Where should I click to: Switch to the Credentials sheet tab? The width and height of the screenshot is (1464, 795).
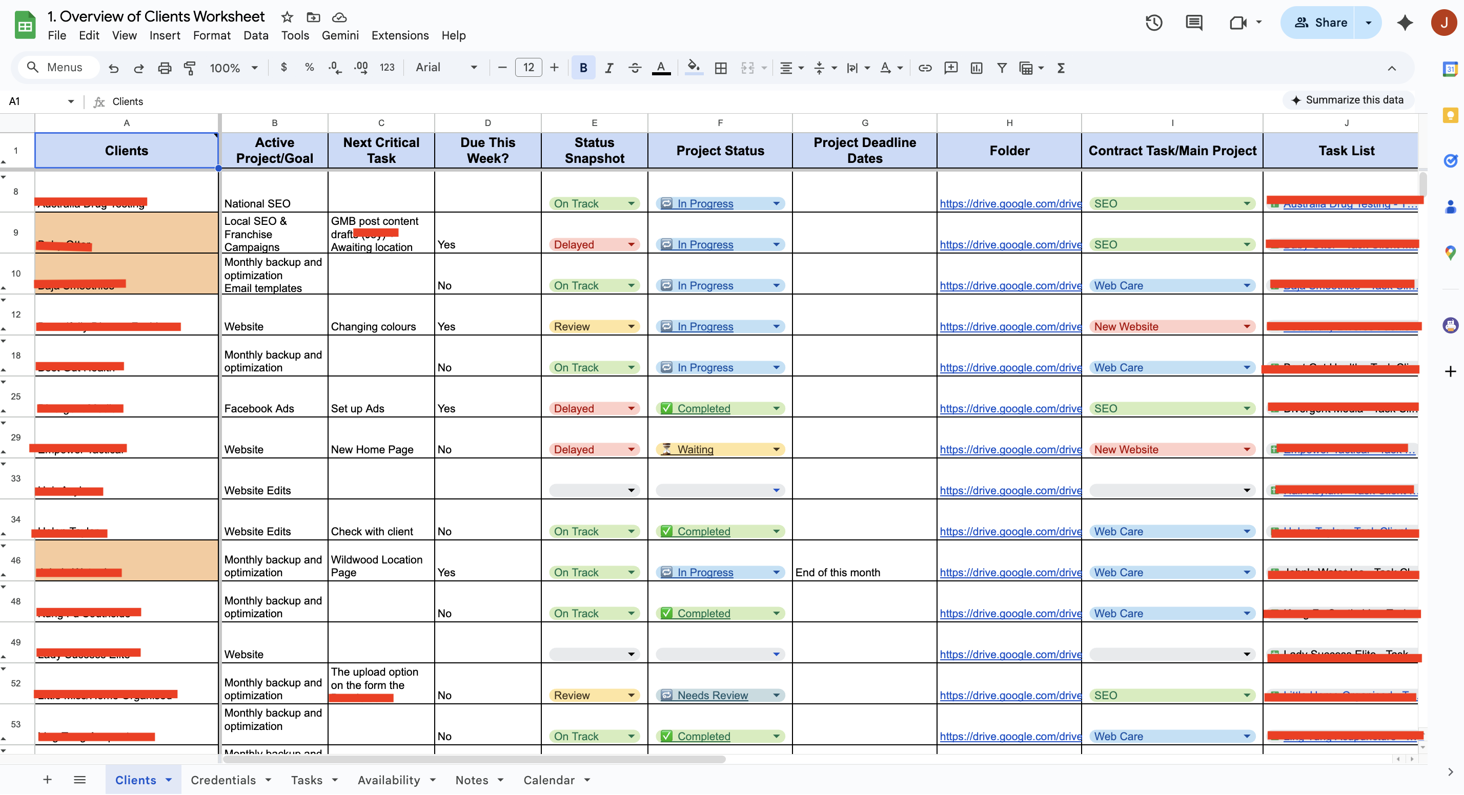[x=223, y=780]
